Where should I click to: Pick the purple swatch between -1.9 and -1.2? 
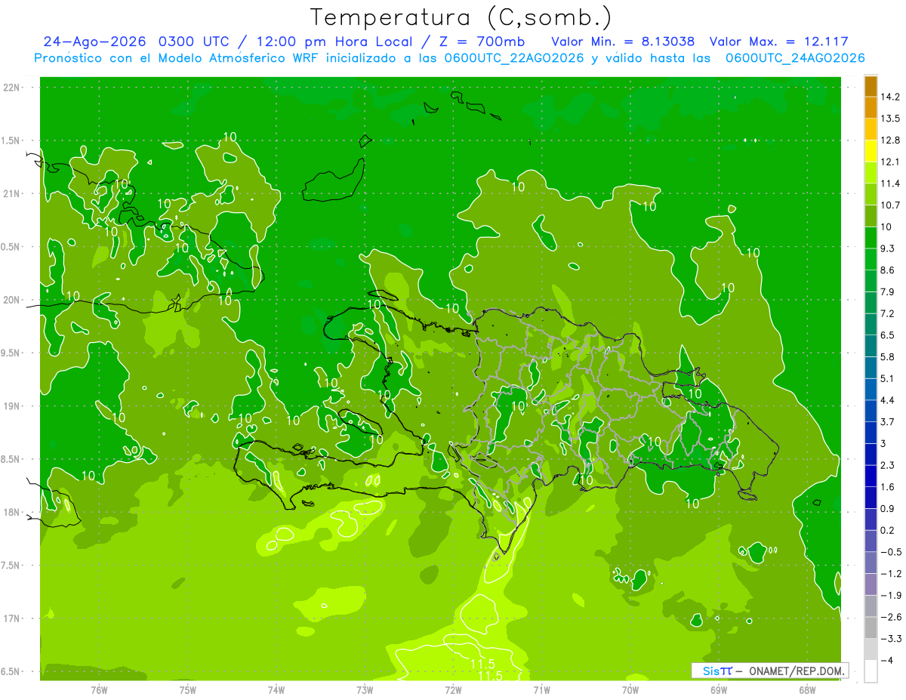pyautogui.click(x=871, y=584)
